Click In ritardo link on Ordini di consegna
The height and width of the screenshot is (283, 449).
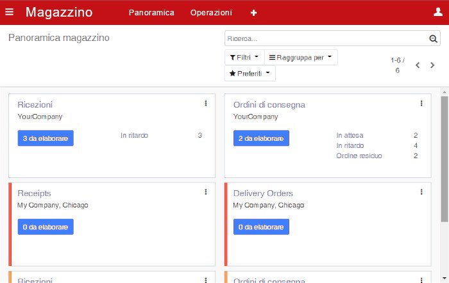click(350, 145)
